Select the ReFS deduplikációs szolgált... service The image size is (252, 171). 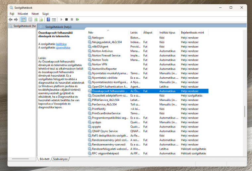tap(148, 135)
